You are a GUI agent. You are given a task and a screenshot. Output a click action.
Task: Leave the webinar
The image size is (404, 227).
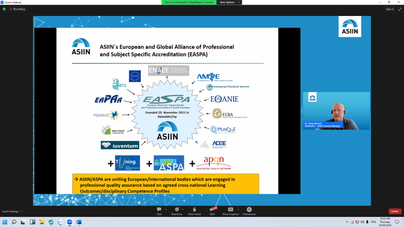(x=395, y=211)
